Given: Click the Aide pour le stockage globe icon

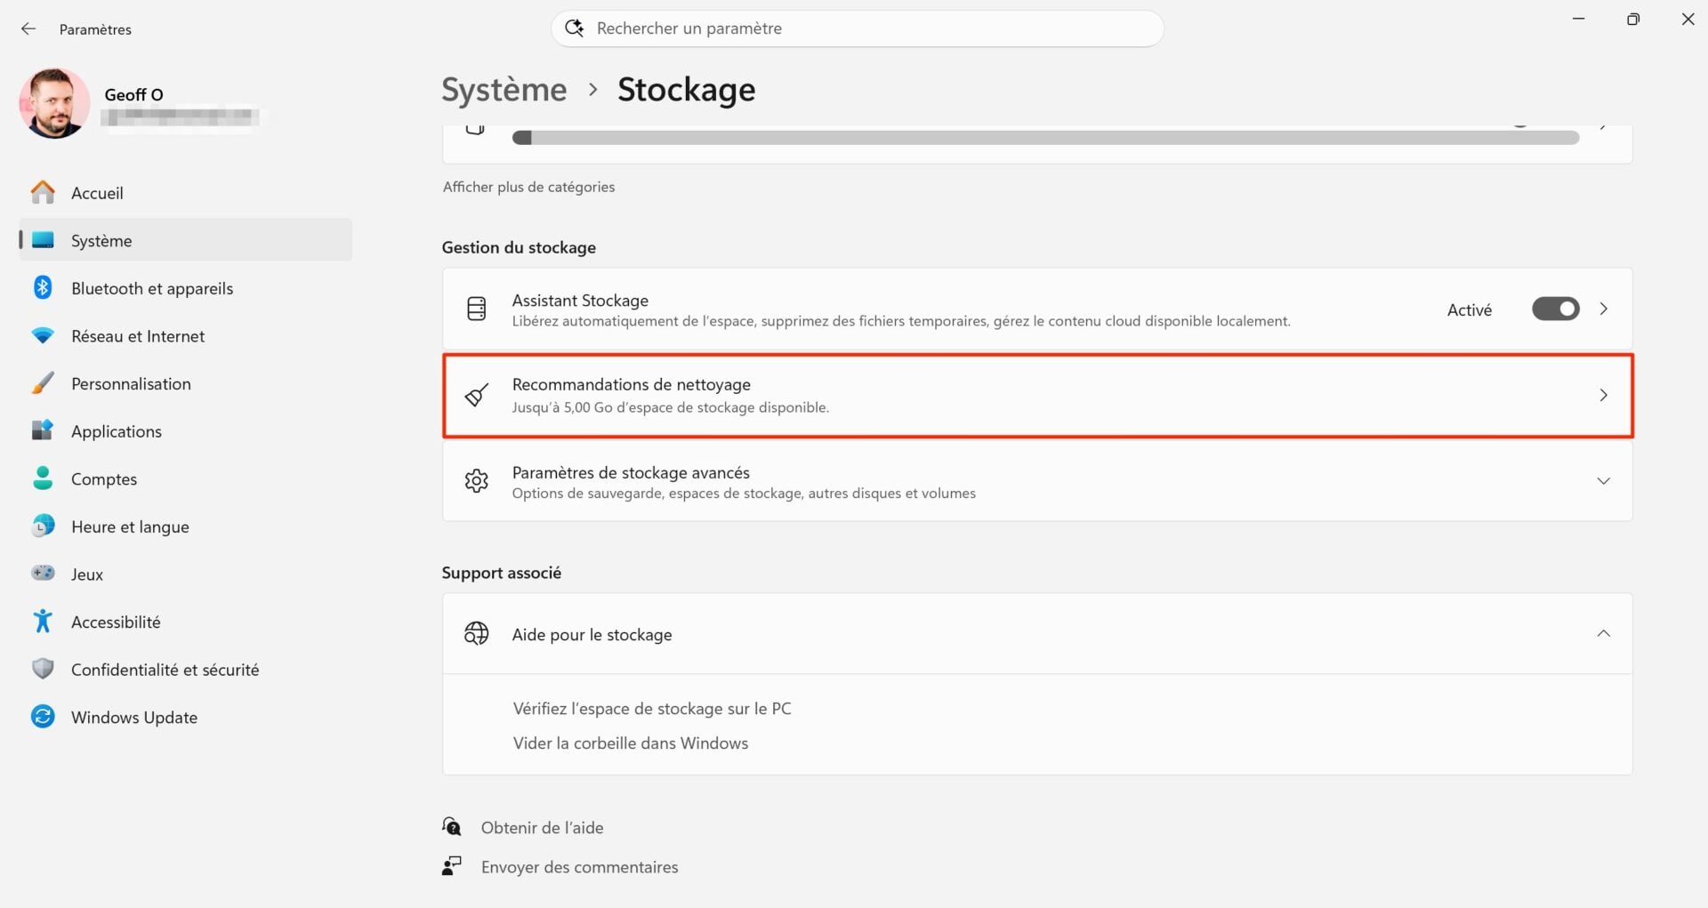Looking at the screenshot, I should point(477,633).
